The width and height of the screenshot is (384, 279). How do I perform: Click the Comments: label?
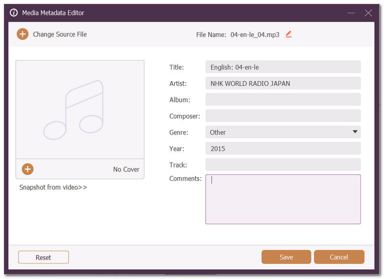185,179
